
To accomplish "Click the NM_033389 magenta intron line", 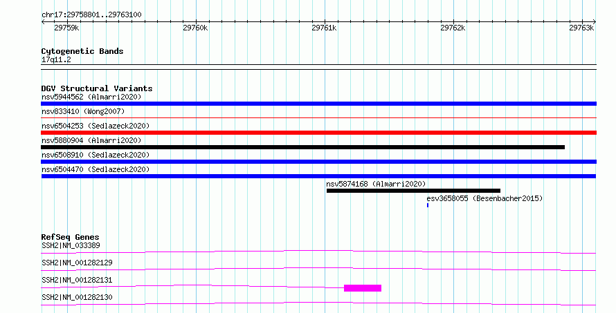I will point(318,252).
